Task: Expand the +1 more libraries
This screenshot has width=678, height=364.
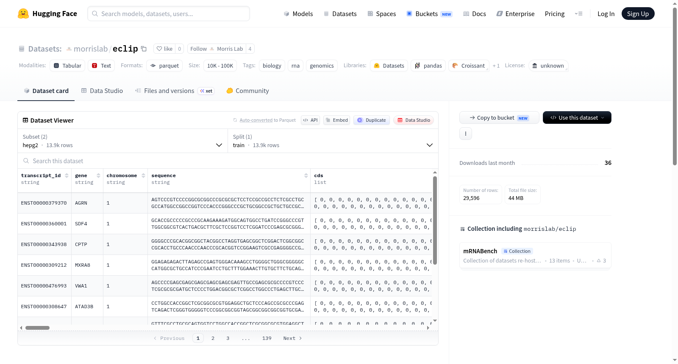Action: tap(496, 66)
